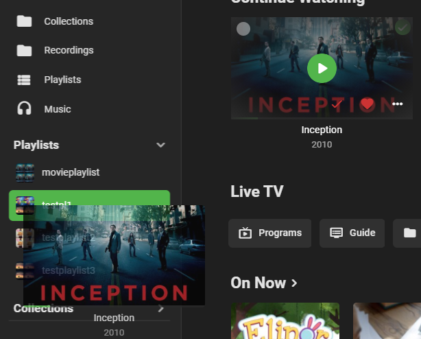Click the Inception playback progress bar
The width and height of the screenshot is (421, 339).
coord(322,118)
